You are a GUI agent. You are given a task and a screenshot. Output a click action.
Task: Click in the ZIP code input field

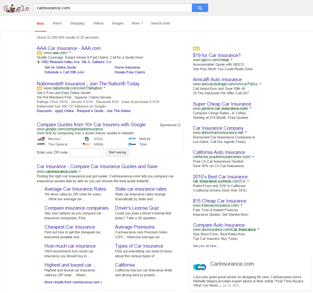coord(87,153)
